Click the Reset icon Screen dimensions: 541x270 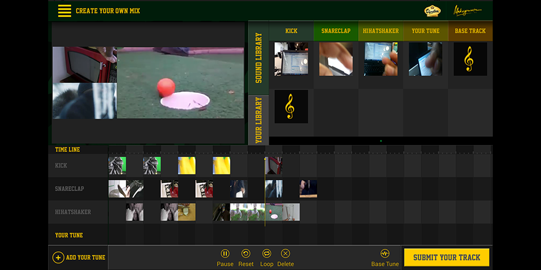pos(246,254)
